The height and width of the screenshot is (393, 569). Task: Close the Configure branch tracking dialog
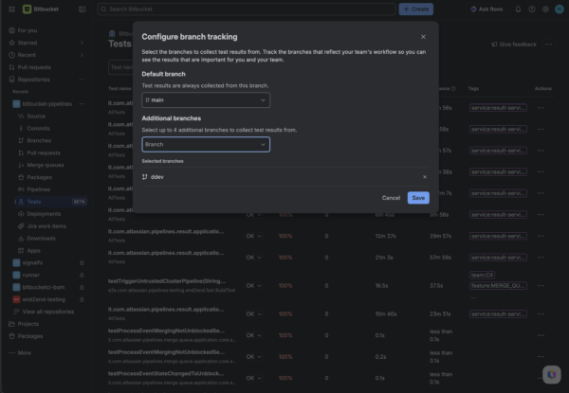pyautogui.click(x=423, y=37)
